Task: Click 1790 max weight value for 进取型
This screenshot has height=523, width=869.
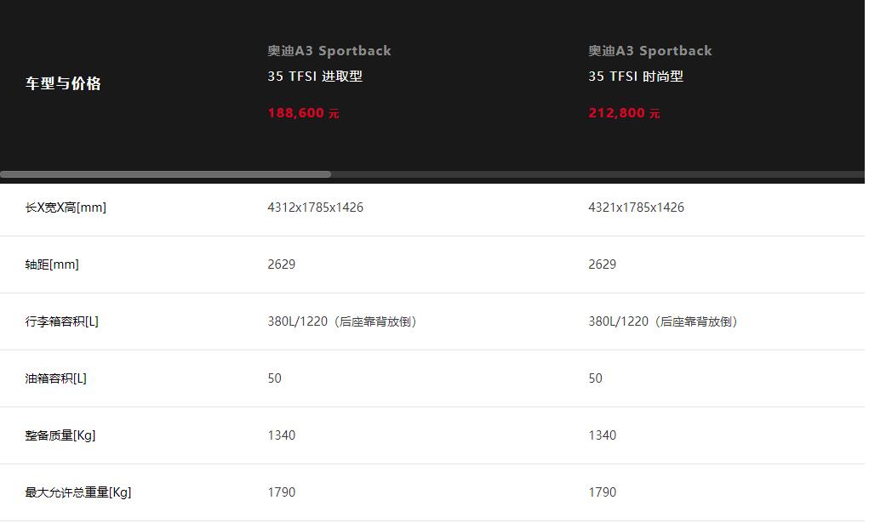Action: point(282,492)
